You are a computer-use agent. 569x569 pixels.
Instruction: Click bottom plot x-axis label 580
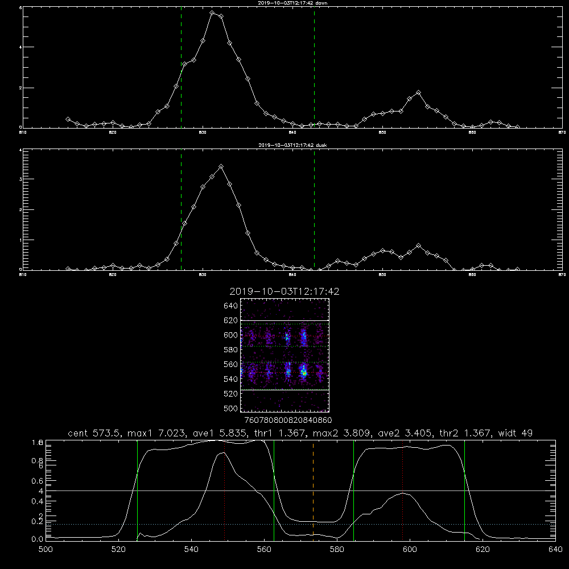(x=337, y=550)
